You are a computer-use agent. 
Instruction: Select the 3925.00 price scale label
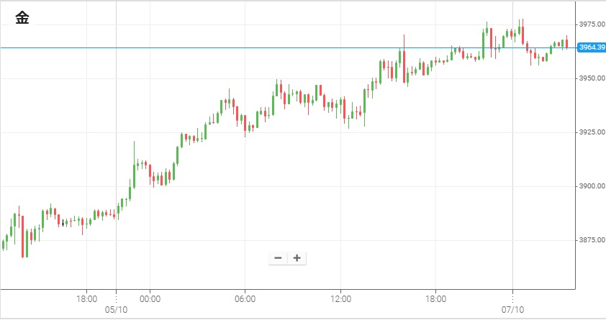[x=590, y=132]
